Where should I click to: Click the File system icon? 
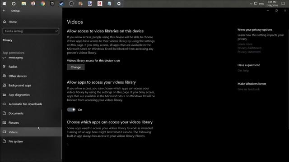click(x=4, y=141)
